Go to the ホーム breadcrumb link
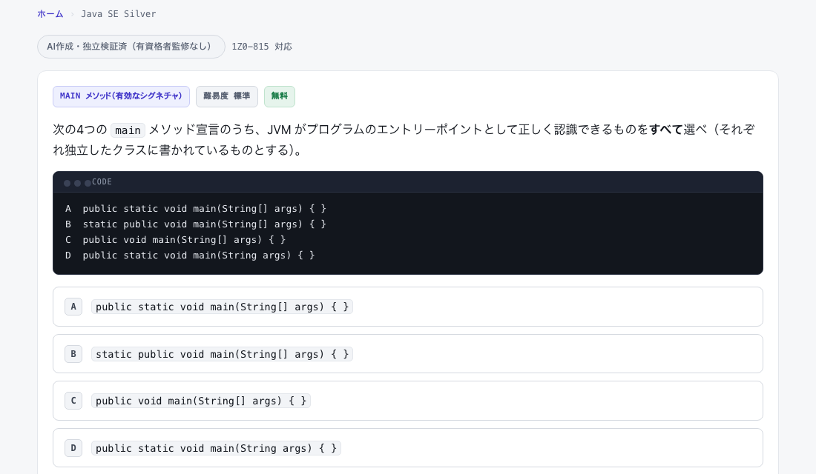This screenshot has height=474, width=816. pos(50,14)
